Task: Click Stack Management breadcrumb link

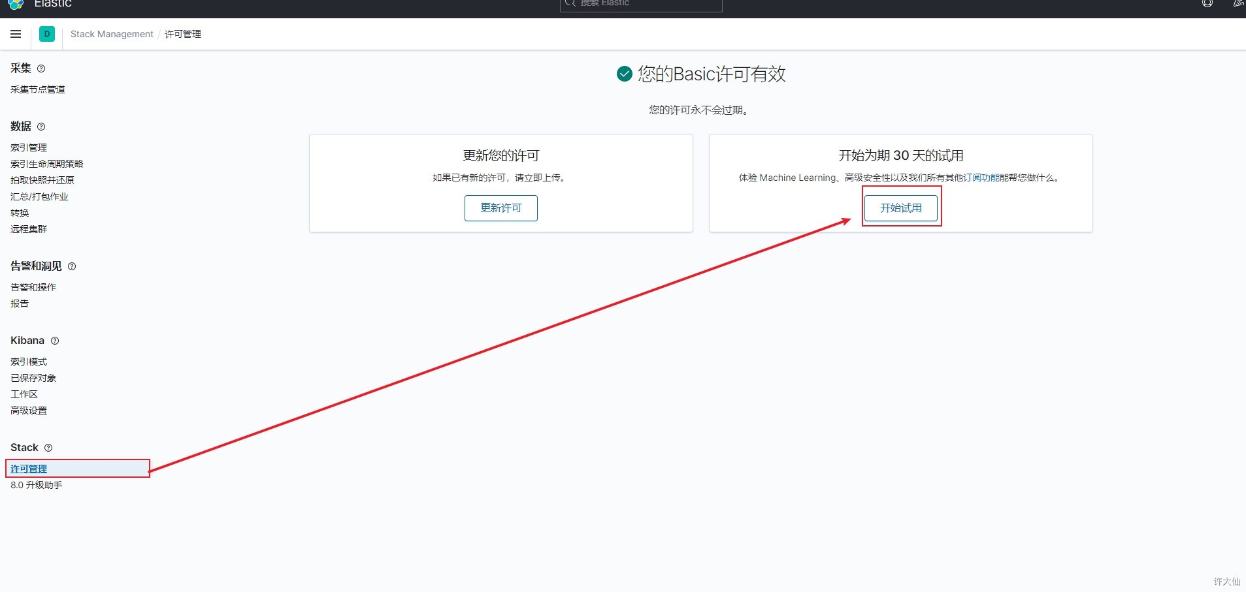Action: [112, 34]
